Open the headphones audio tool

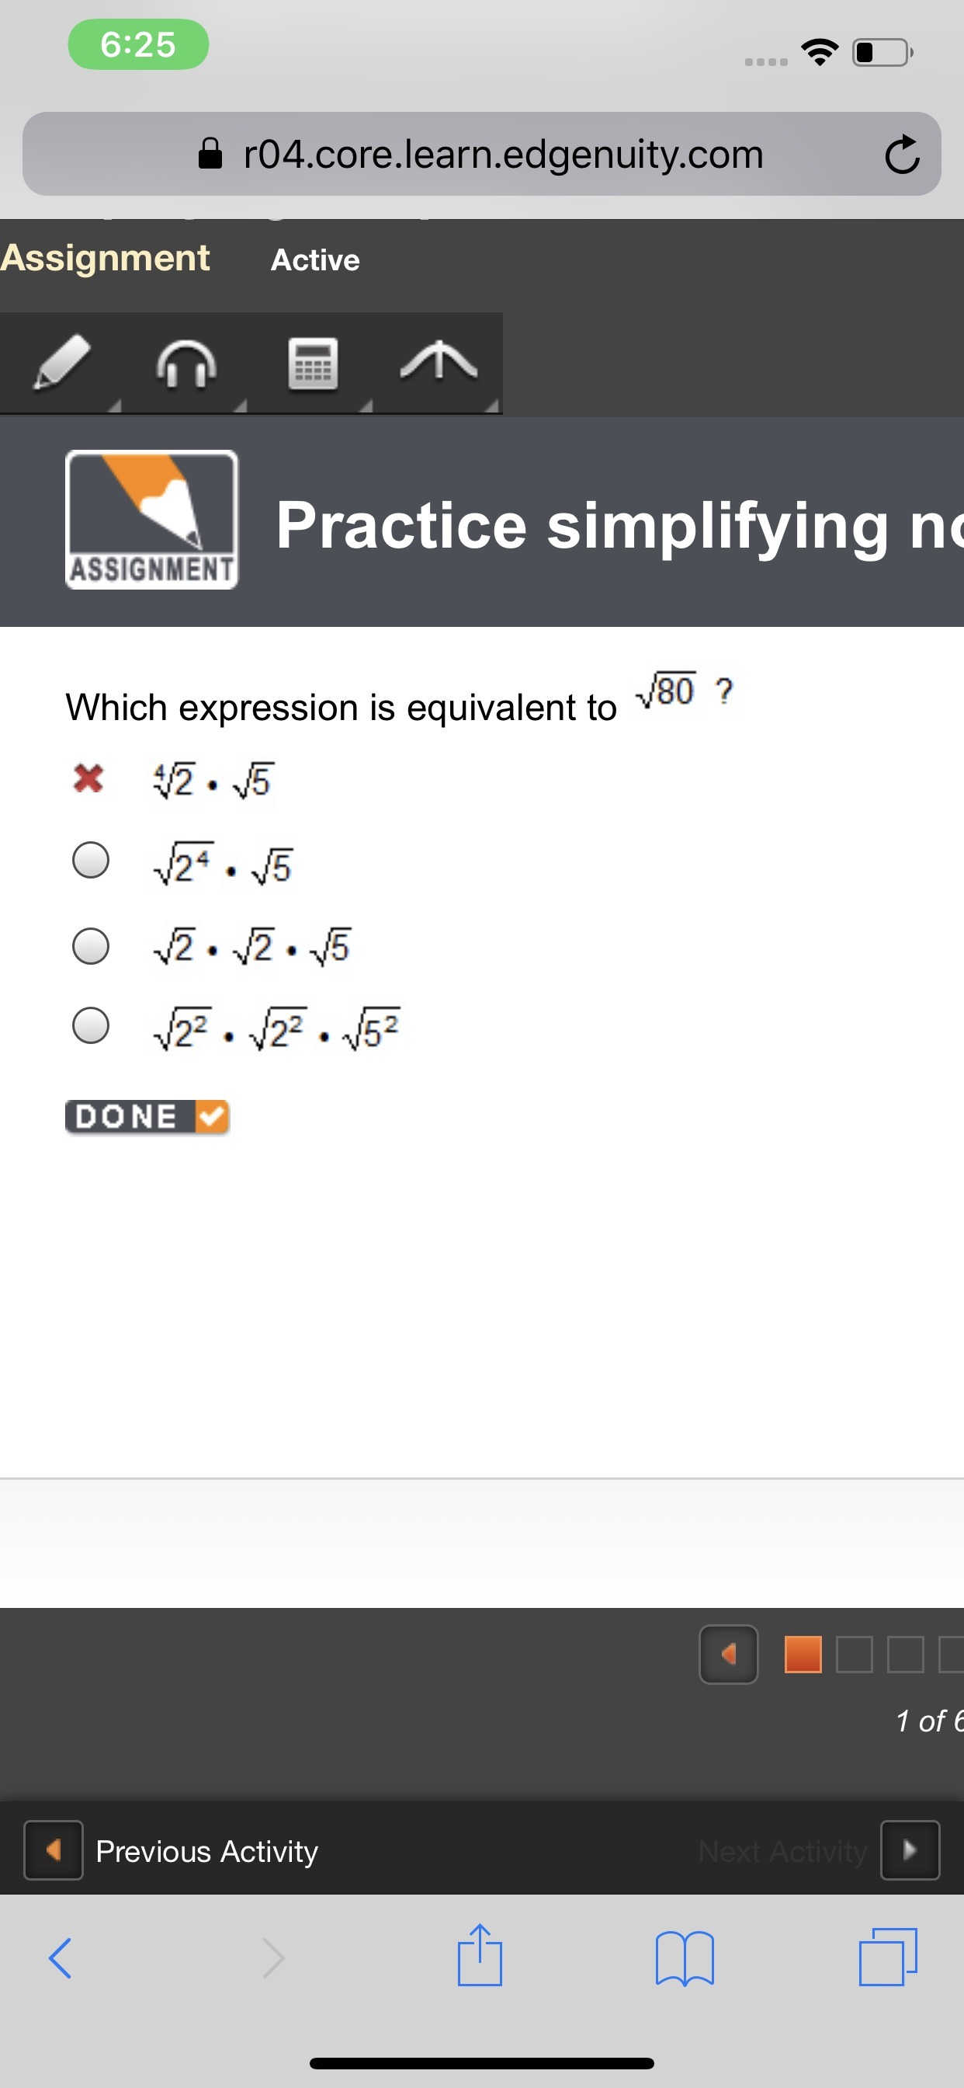click(x=187, y=363)
